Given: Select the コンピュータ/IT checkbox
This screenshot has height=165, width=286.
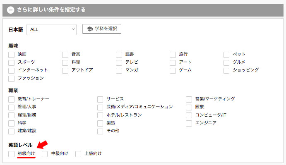Looking at the screenshot, I should tap(189, 115).
